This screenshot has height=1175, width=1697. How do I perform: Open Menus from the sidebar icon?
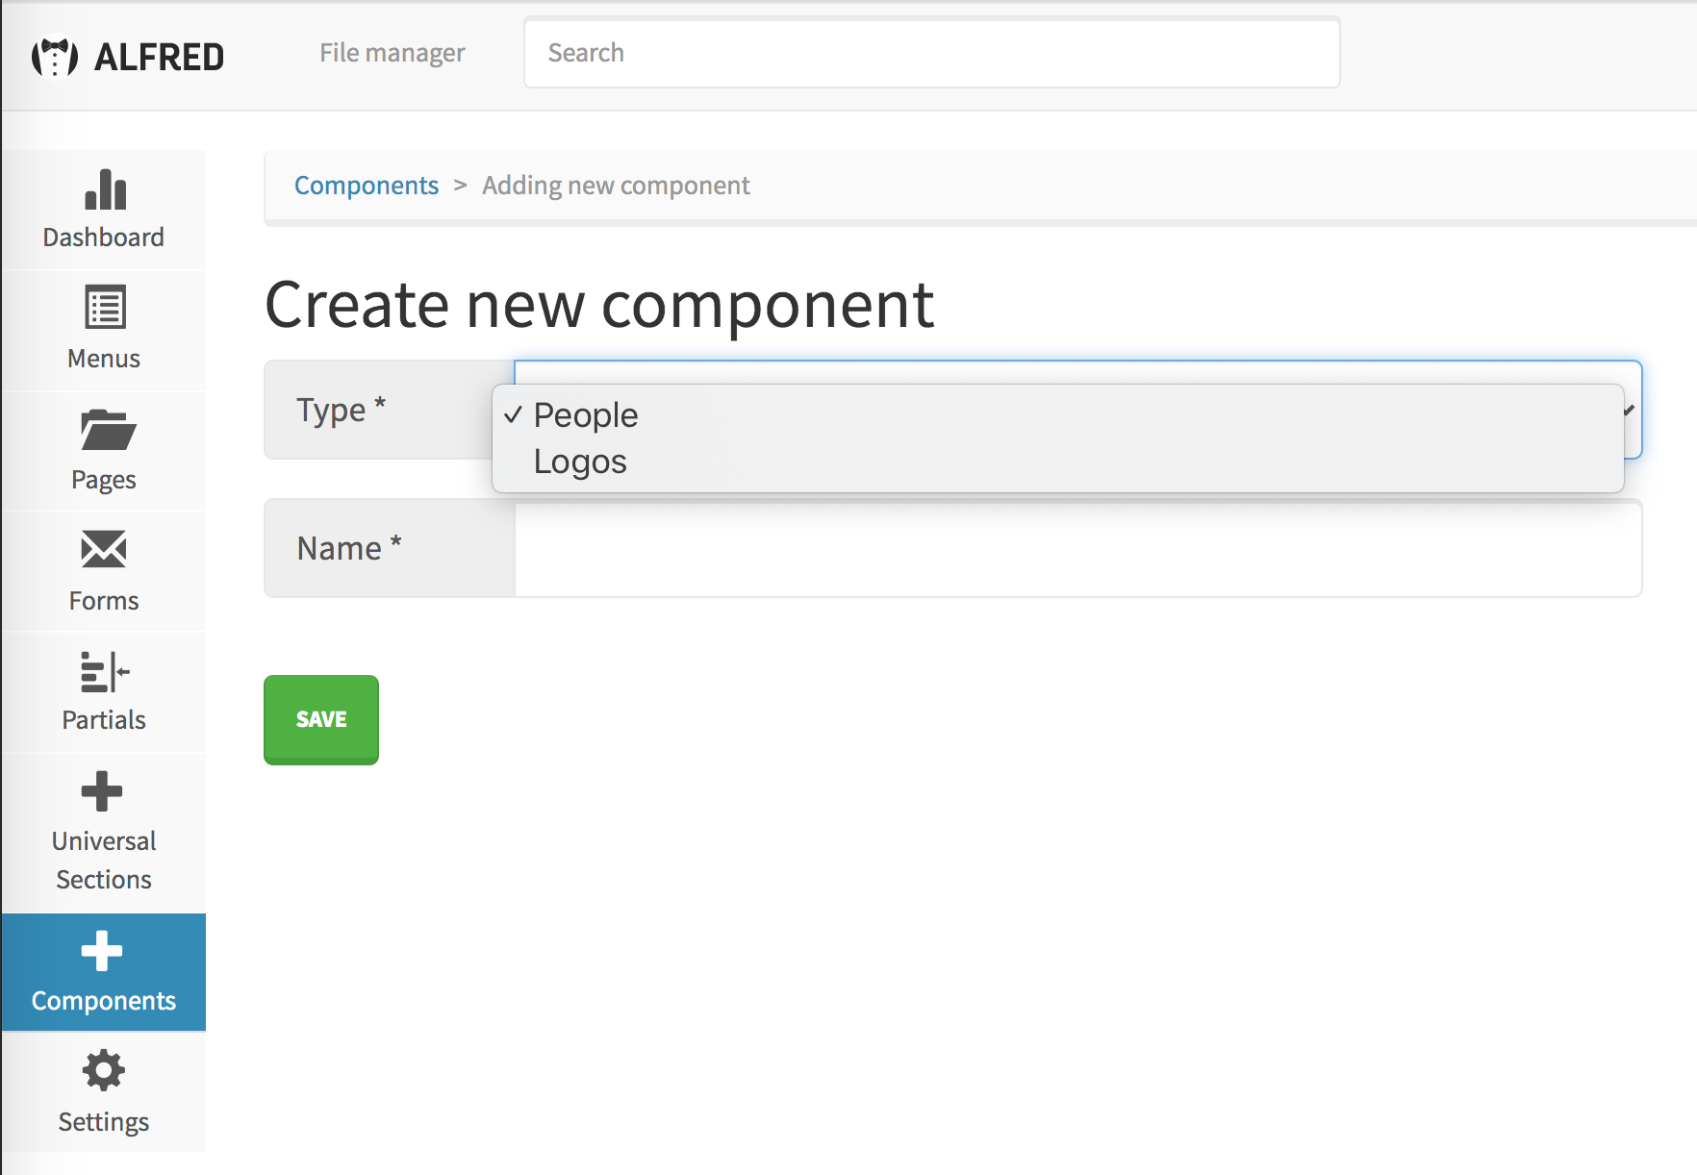[103, 310]
